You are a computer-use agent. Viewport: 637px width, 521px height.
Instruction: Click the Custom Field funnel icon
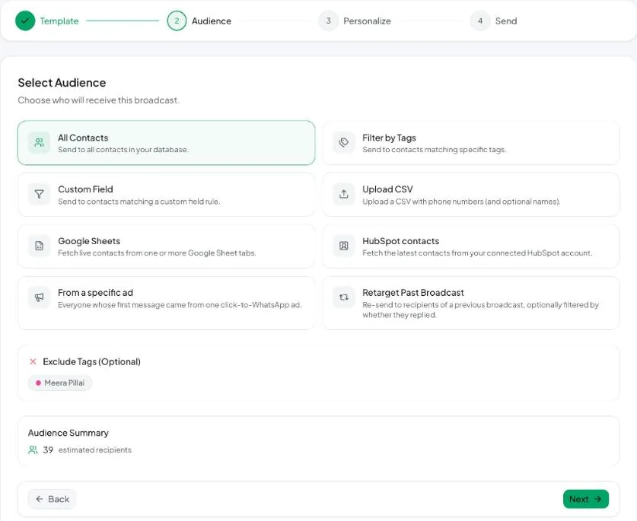[x=39, y=194]
